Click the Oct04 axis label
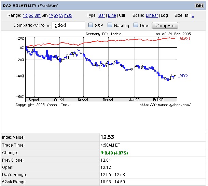 pos(59,100)
